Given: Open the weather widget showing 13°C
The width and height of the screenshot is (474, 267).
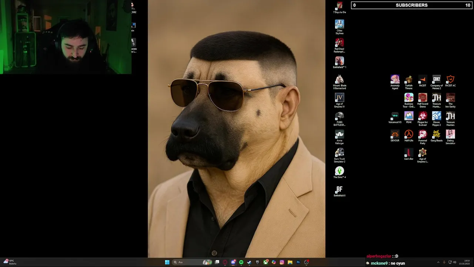Looking at the screenshot, I should point(10,262).
